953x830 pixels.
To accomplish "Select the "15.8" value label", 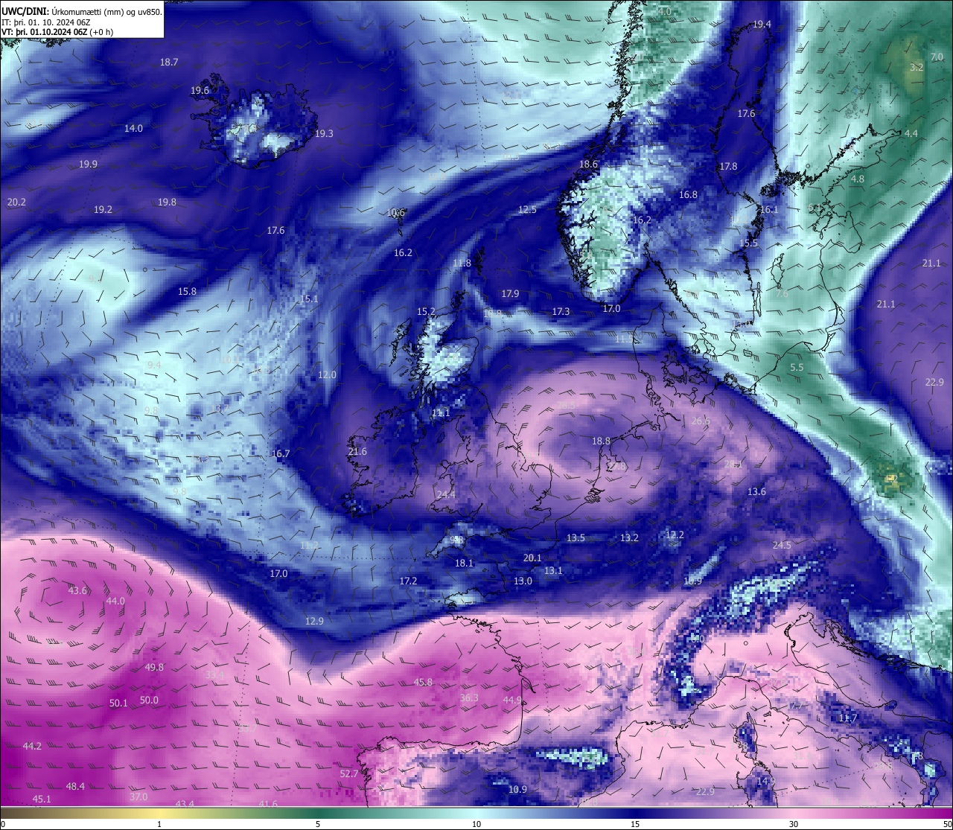I will coord(187,292).
